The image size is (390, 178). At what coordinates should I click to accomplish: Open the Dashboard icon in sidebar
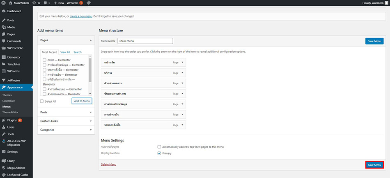[x=3, y=11]
